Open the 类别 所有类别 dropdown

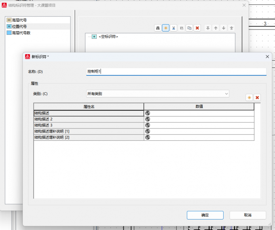pyautogui.click(x=158, y=94)
